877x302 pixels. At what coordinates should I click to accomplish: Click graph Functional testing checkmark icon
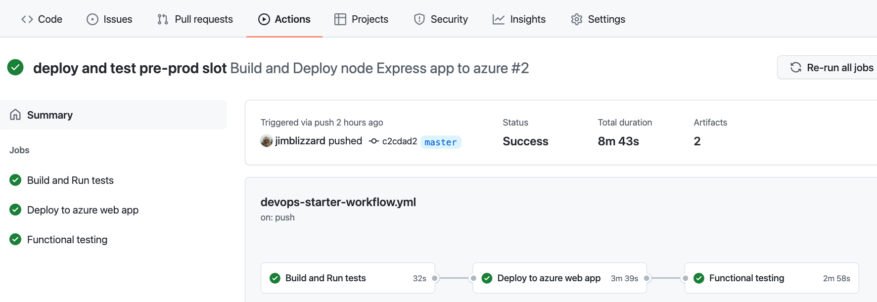(x=699, y=278)
